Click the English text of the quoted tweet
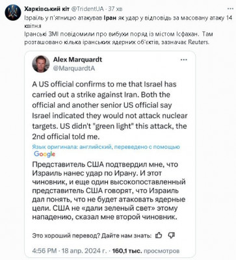Viewport: 236px width, 260px height. [110, 110]
